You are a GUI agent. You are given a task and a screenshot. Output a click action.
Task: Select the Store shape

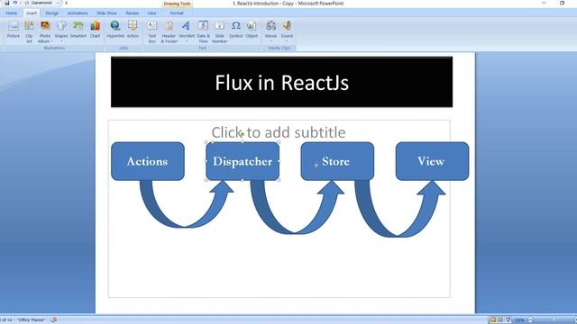(337, 161)
